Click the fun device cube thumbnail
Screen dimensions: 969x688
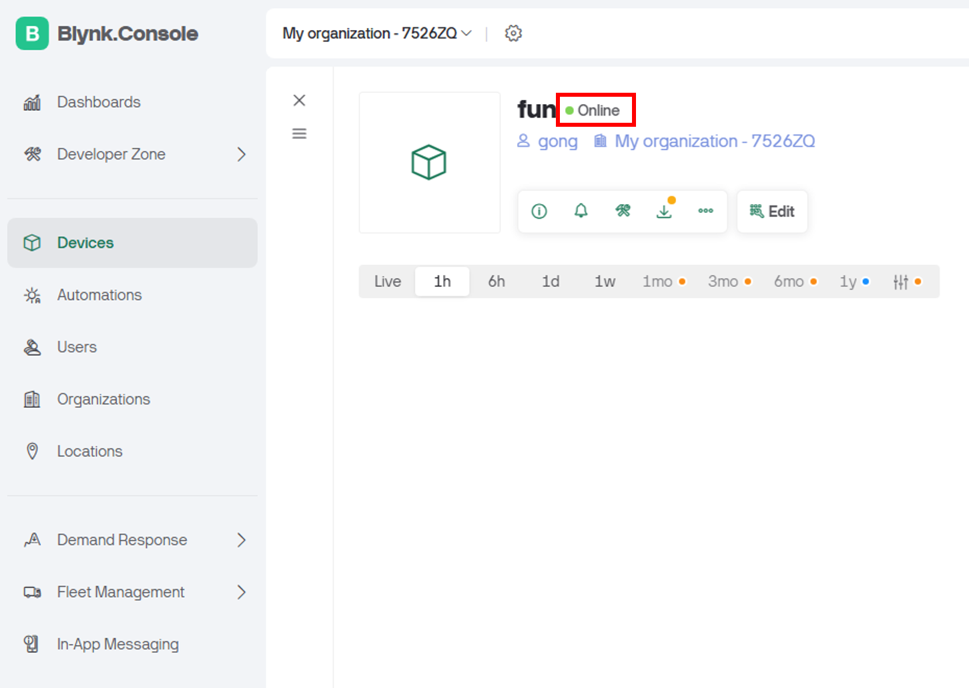tap(430, 163)
